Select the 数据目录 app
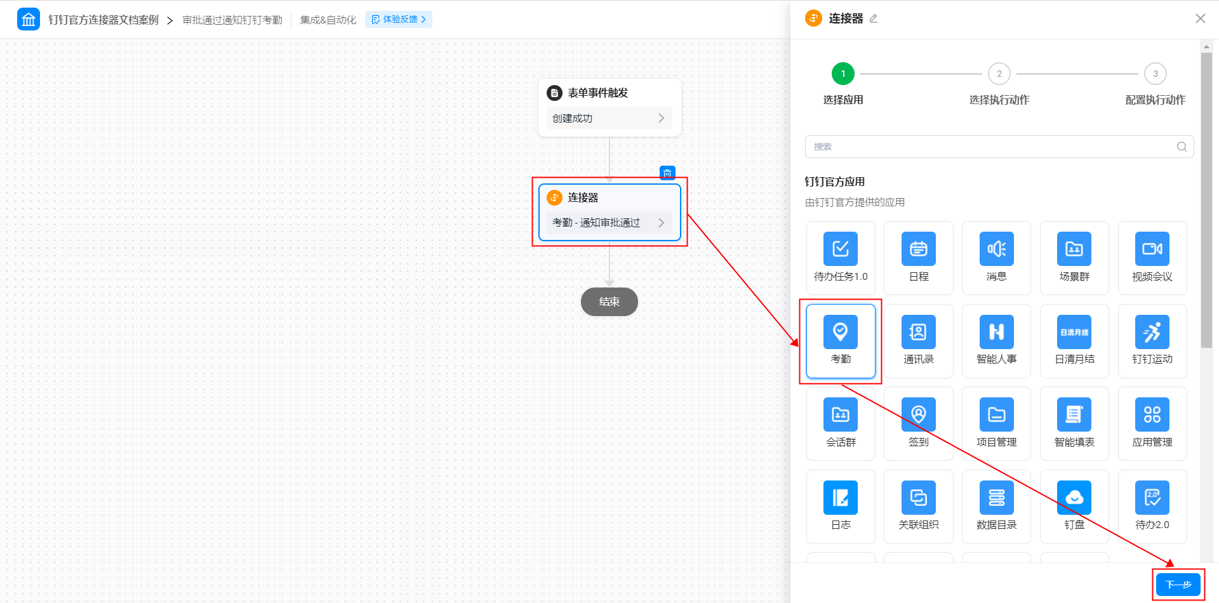The height and width of the screenshot is (603, 1219). tap(996, 507)
